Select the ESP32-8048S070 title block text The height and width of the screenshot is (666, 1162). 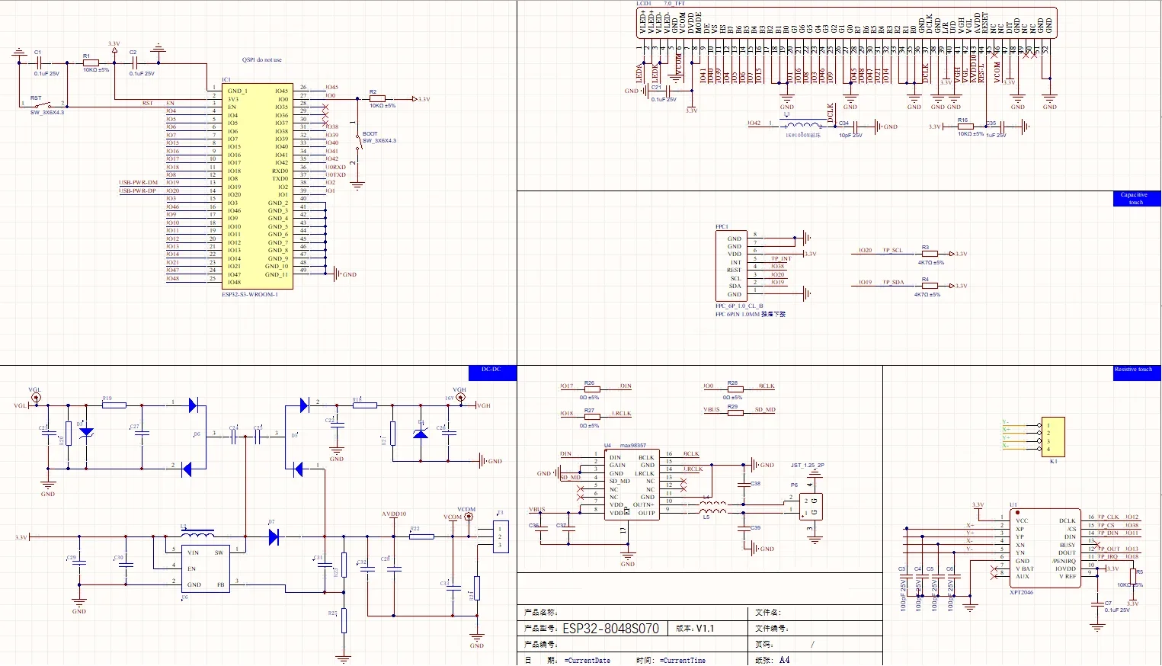(x=610, y=629)
